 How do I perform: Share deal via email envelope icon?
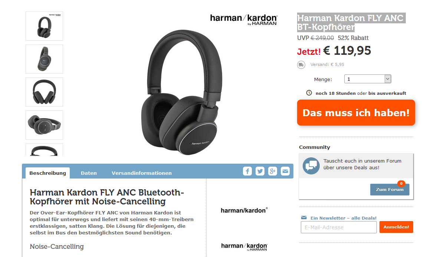coord(285,171)
